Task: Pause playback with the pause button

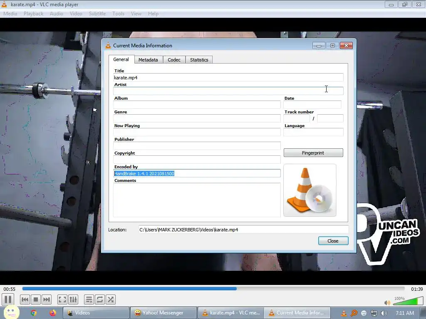Action: coord(8,299)
